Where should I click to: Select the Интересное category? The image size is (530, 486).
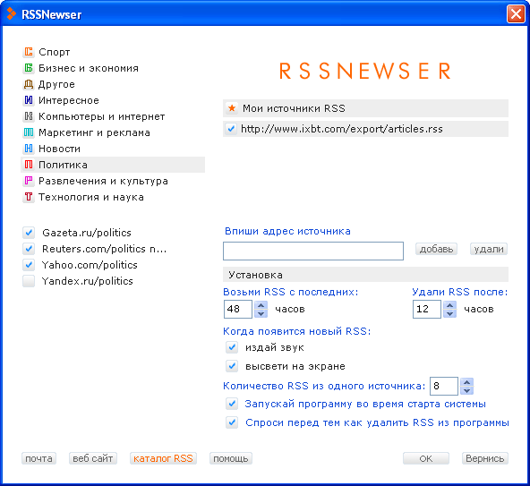tap(69, 100)
